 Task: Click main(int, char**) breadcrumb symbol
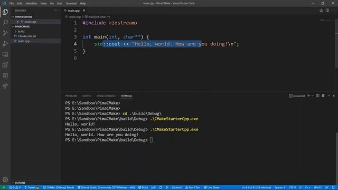point(97,16)
